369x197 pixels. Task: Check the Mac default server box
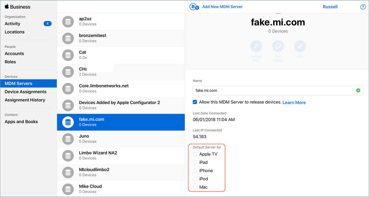(x=195, y=187)
